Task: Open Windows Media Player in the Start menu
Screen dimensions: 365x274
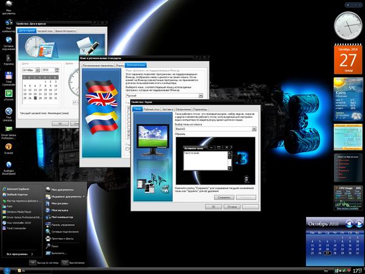Action: pos(17,212)
